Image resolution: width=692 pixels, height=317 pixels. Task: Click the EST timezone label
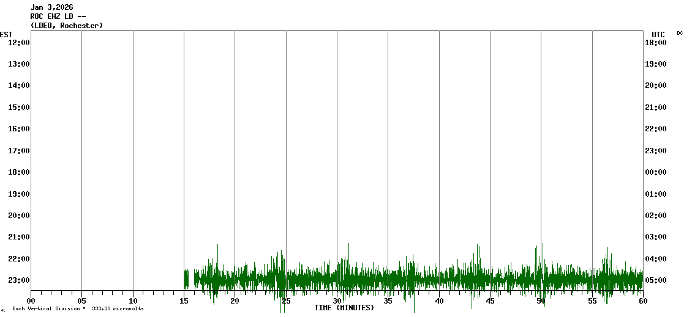pyautogui.click(x=6, y=34)
